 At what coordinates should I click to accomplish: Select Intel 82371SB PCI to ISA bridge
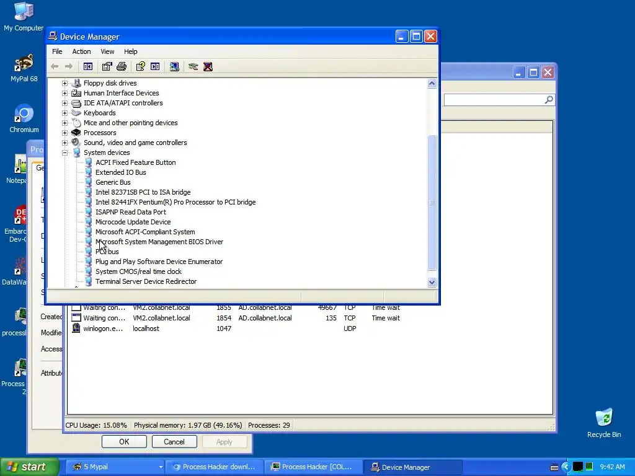143,192
